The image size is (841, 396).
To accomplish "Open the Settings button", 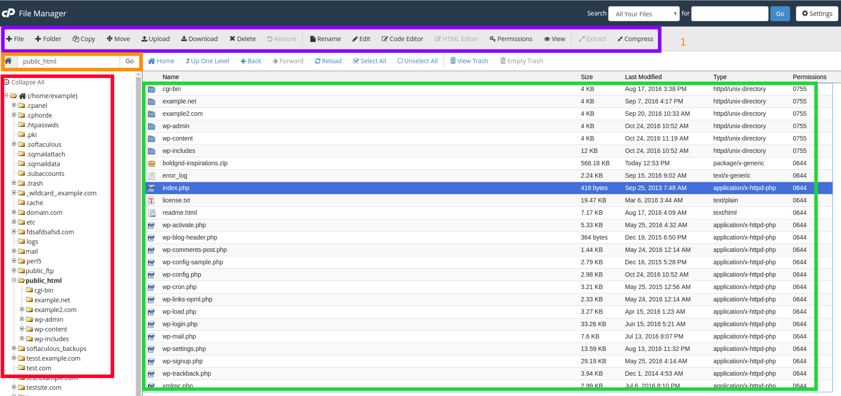I will coord(817,14).
